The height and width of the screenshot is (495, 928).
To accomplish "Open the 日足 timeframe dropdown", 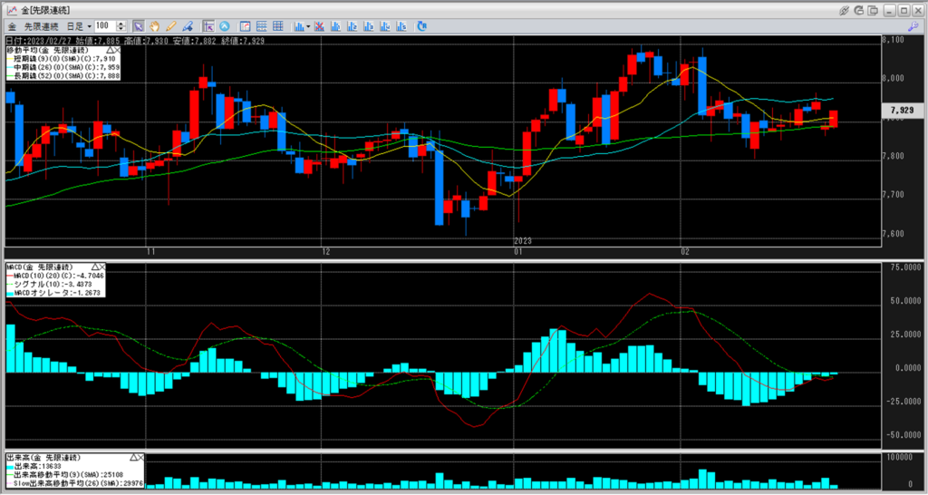I will click(76, 26).
